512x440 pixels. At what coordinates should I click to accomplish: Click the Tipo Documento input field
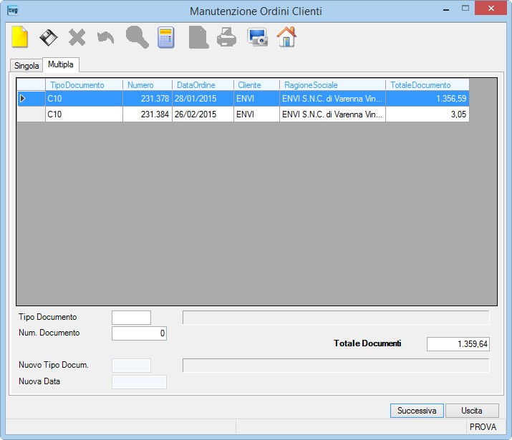(x=131, y=318)
